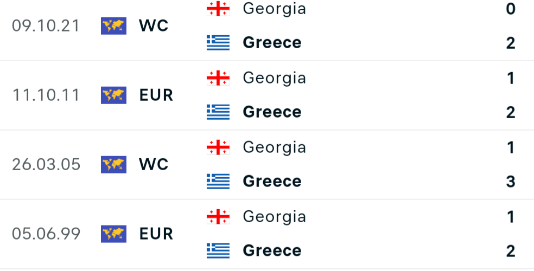Select the Greece name in the 26.03.05 match
Image resolution: width=534 pixels, height=271 pixels.
point(272,181)
